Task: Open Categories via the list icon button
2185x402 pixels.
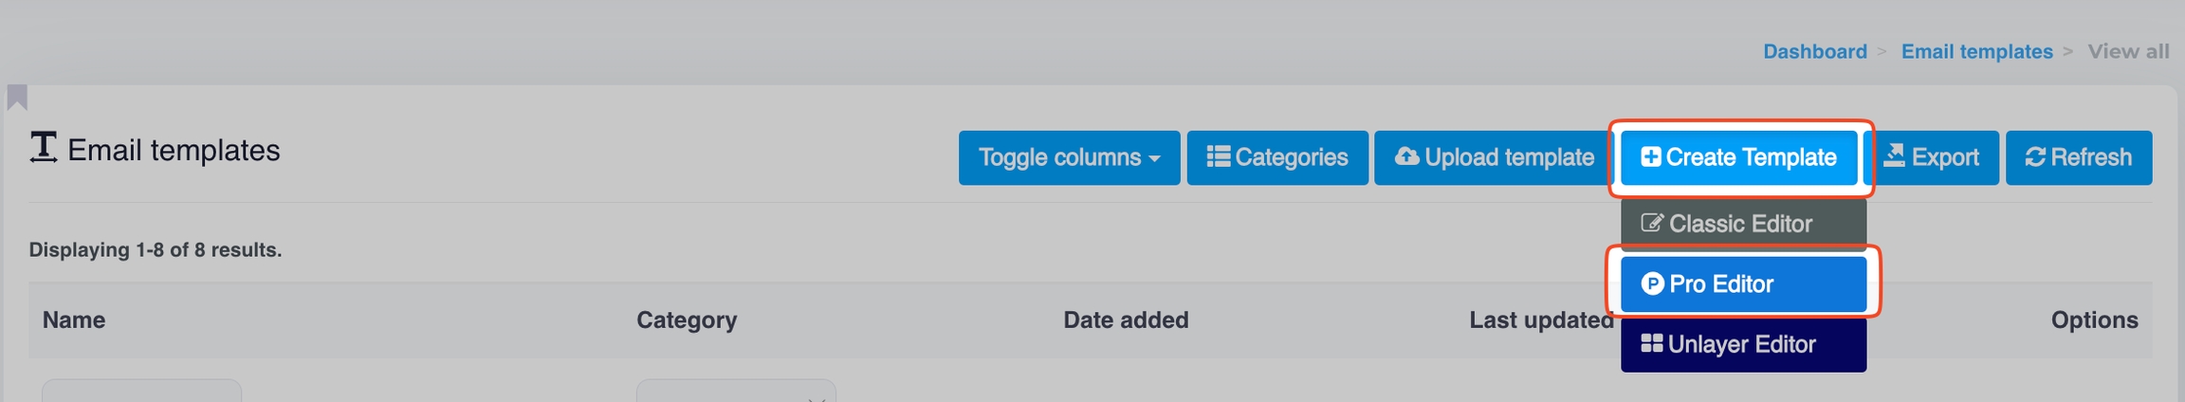Action: (1276, 157)
